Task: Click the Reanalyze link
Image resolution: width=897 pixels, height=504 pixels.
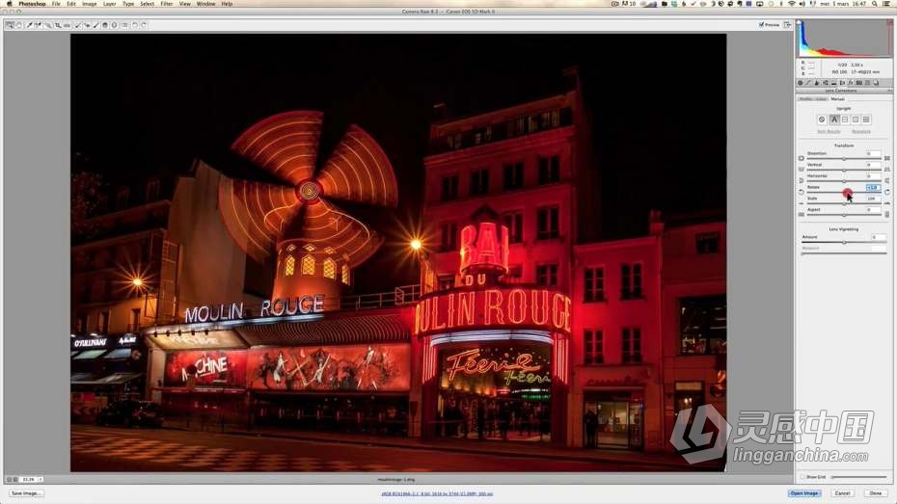Action: coord(861,131)
